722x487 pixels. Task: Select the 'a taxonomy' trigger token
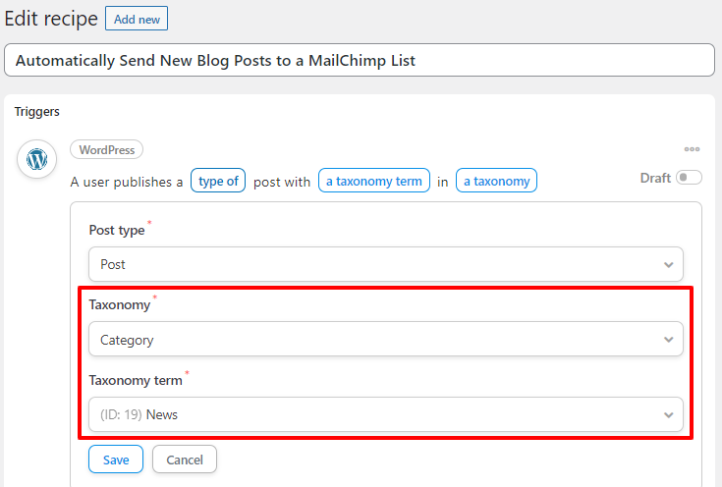496,181
